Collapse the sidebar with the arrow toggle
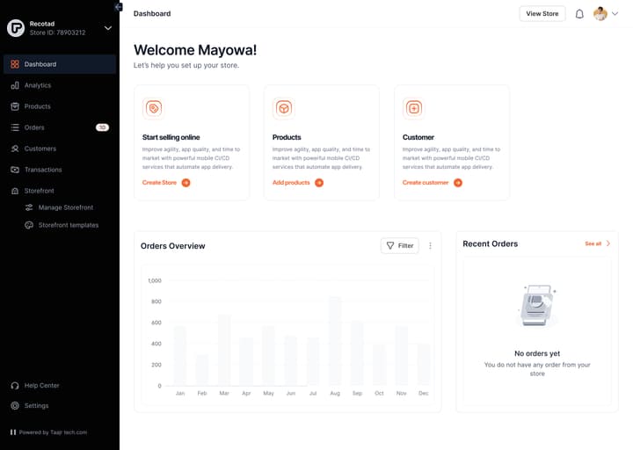 click(x=119, y=7)
